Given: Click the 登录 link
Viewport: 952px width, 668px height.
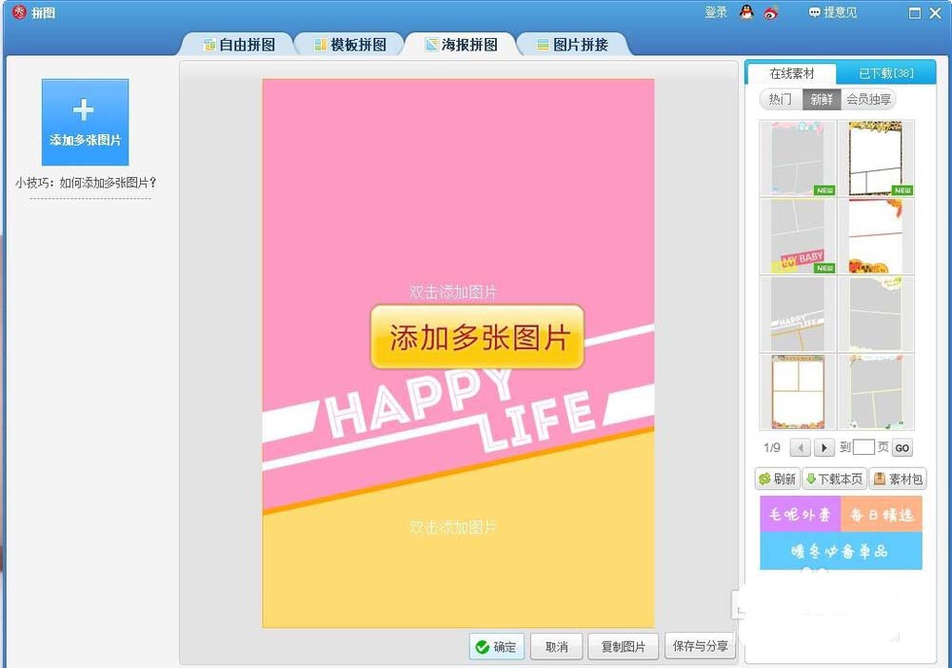Looking at the screenshot, I should [x=716, y=12].
